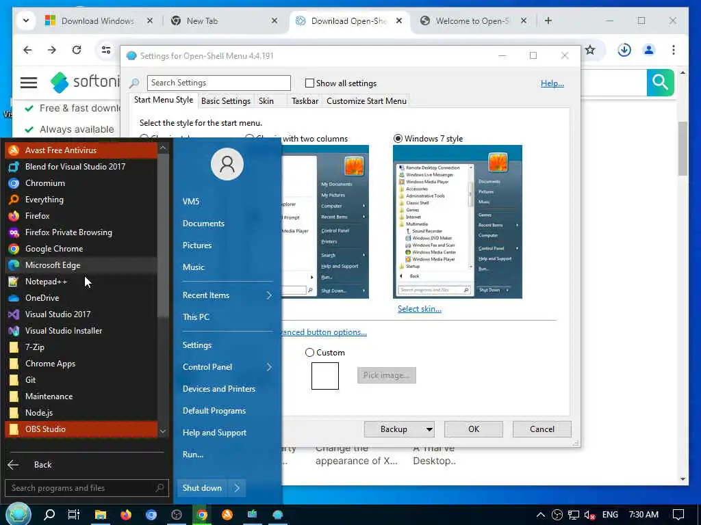Open the Taskbar settings tab
The image size is (701, 525).
click(x=305, y=101)
